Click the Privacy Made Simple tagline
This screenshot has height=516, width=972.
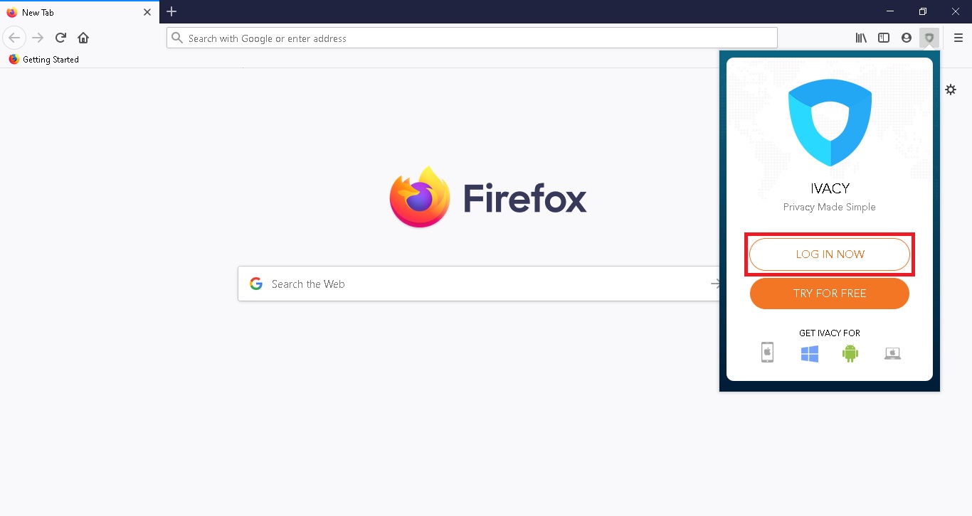coord(830,207)
